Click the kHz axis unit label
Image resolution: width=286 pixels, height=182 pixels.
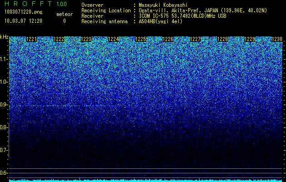pos(4,37)
